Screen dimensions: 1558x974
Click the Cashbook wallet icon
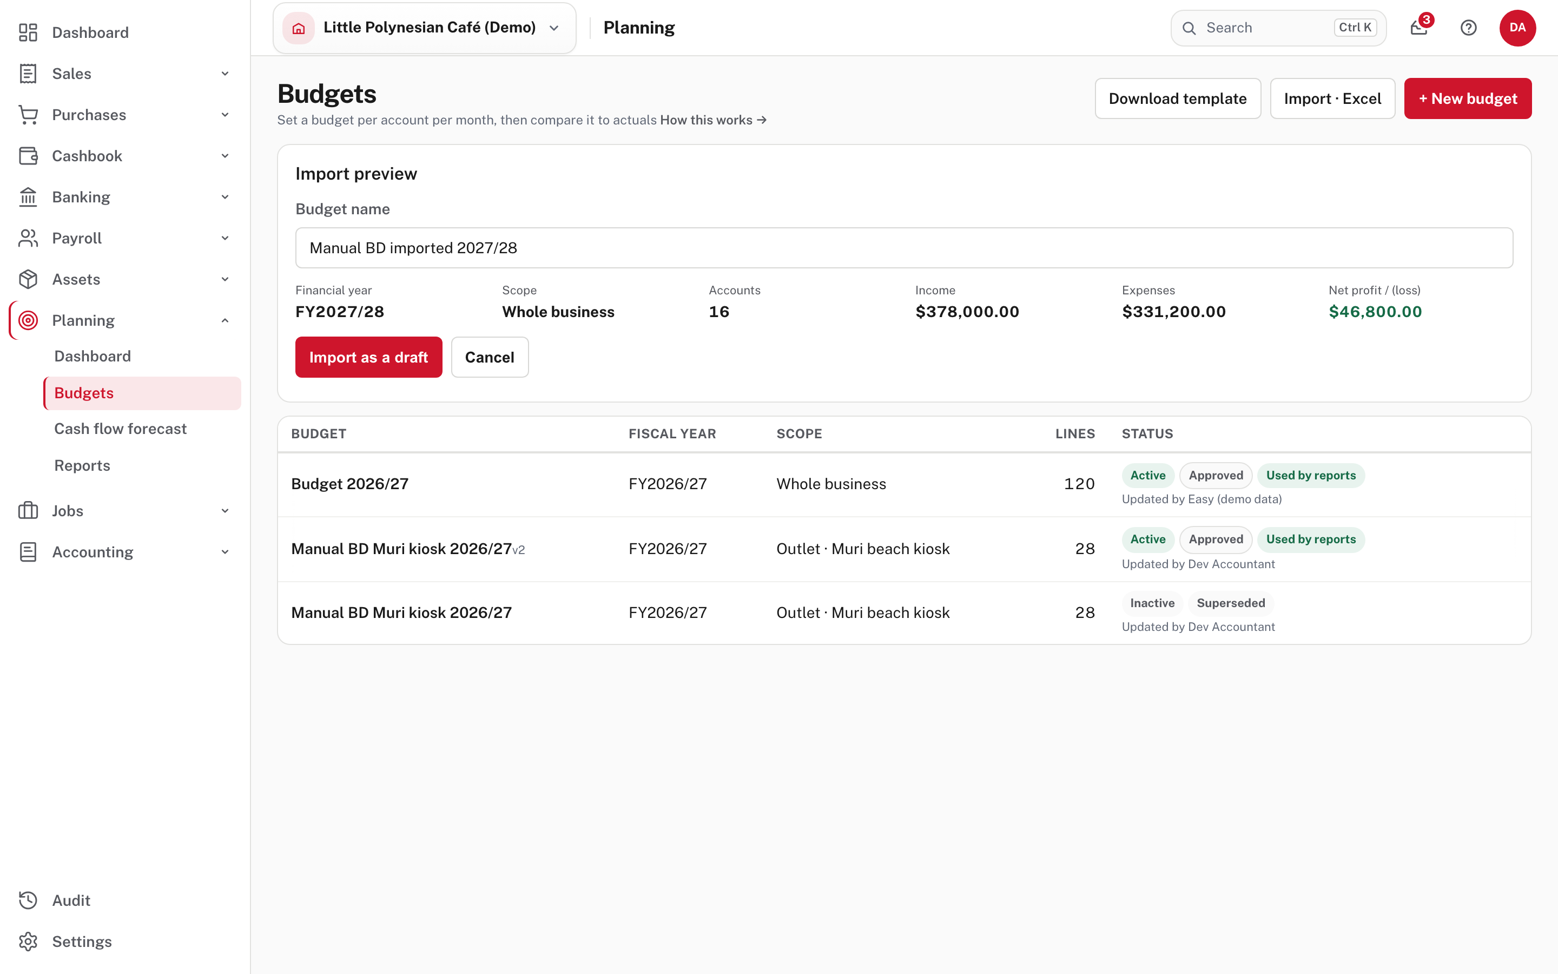coord(28,156)
